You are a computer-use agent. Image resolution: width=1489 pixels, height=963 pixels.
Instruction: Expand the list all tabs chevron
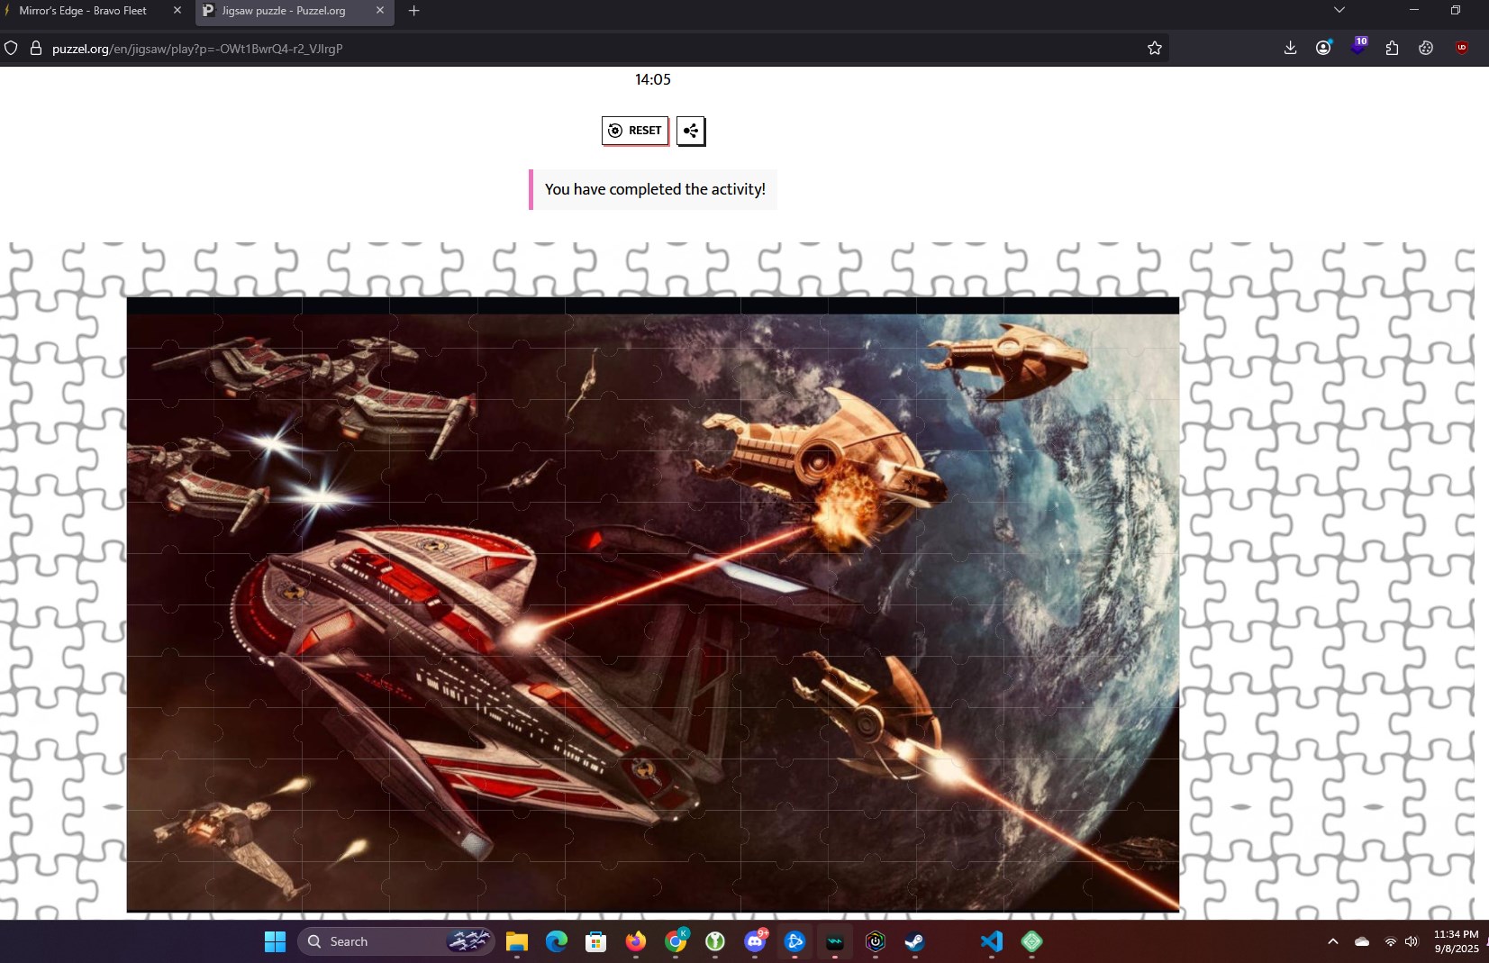[1339, 11]
